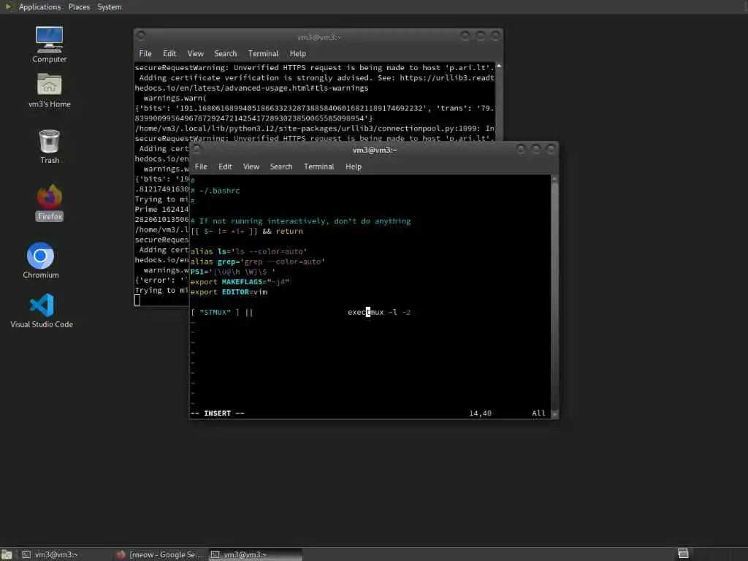Click the '"$TMUX"' text in vim

pyautogui.click(x=215, y=313)
